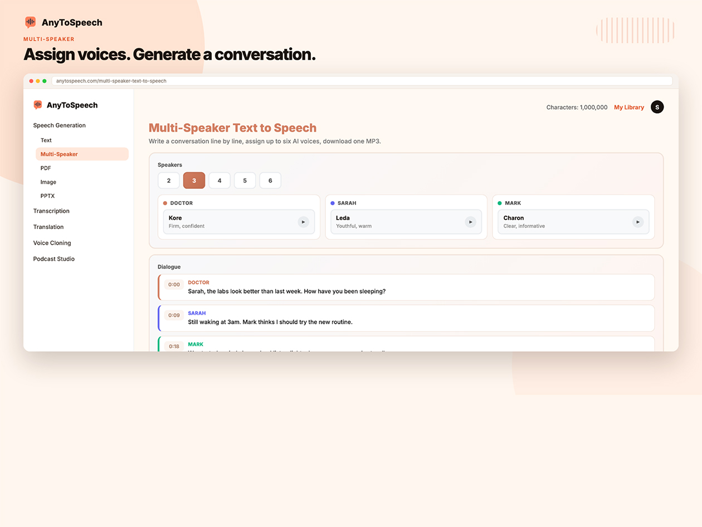Navigate to Translation
Viewport: 702px width, 527px height.
[48, 227]
